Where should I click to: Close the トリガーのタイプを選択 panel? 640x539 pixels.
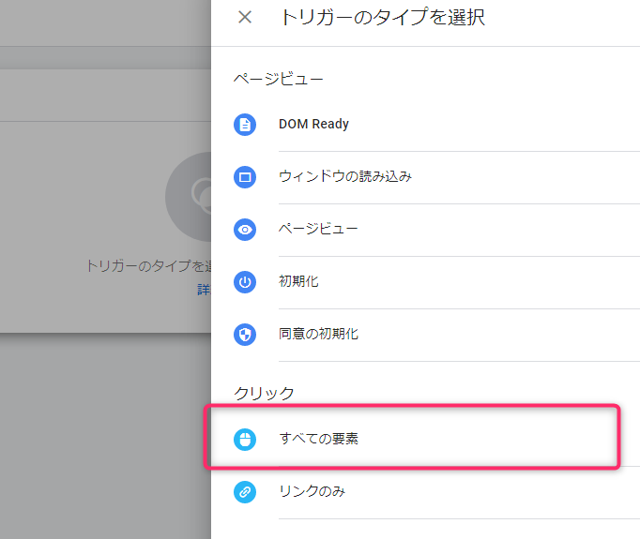coord(245,17)
